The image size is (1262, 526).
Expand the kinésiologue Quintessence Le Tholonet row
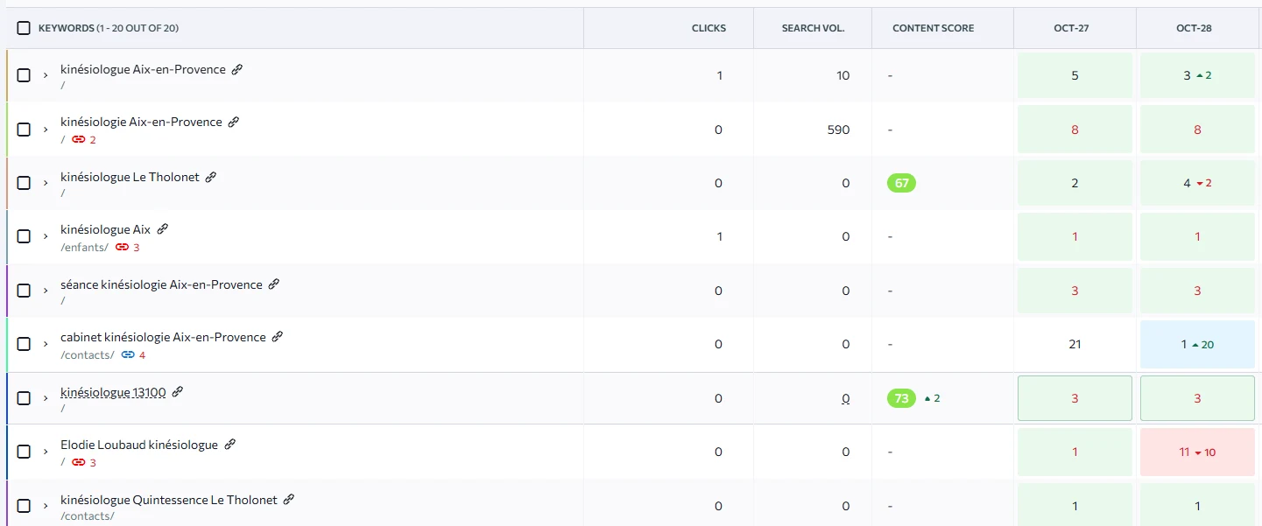click(46, 506)
